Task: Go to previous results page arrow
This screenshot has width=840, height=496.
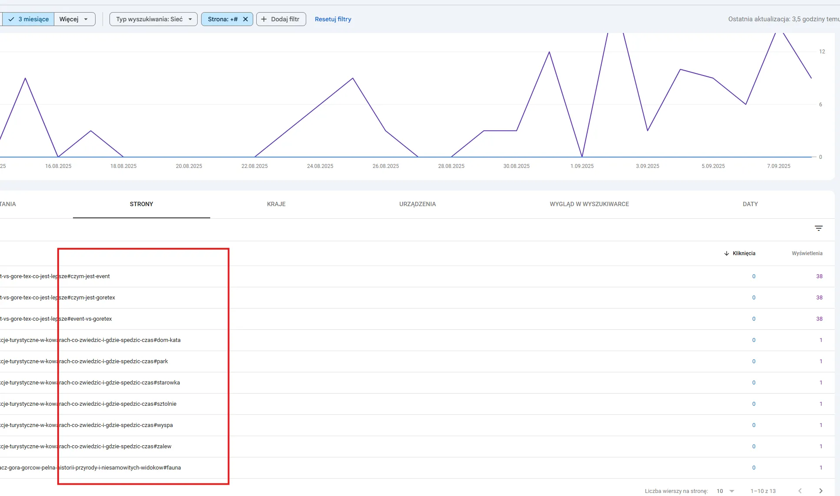Action: tap(800, 491)
